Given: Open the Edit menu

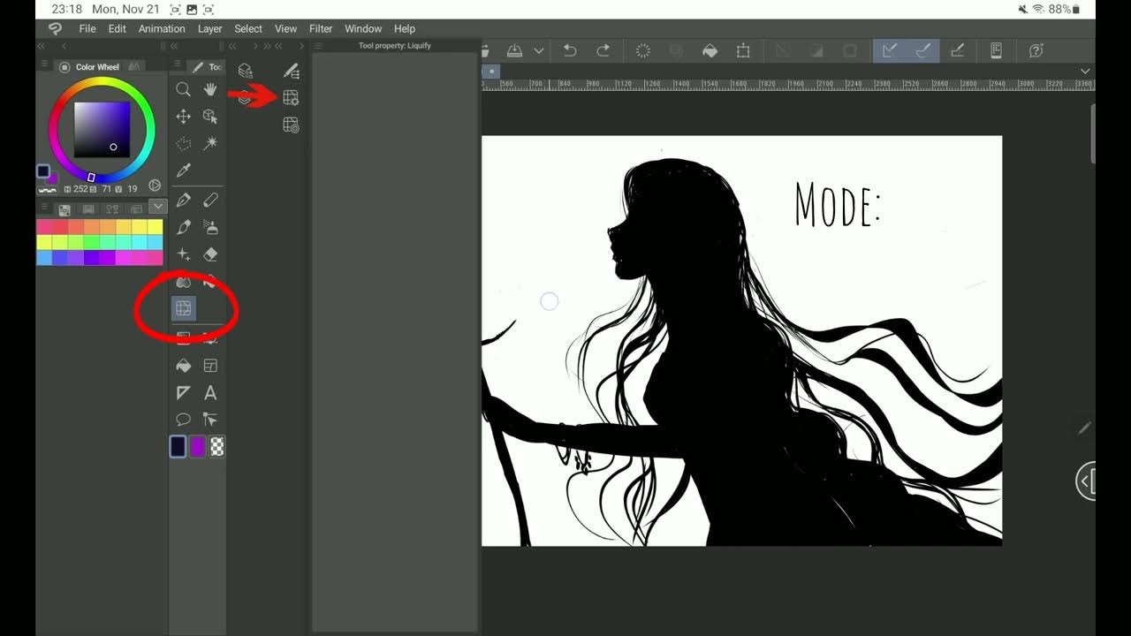Looking at the screenshot, I should click(x=118, y=29).
